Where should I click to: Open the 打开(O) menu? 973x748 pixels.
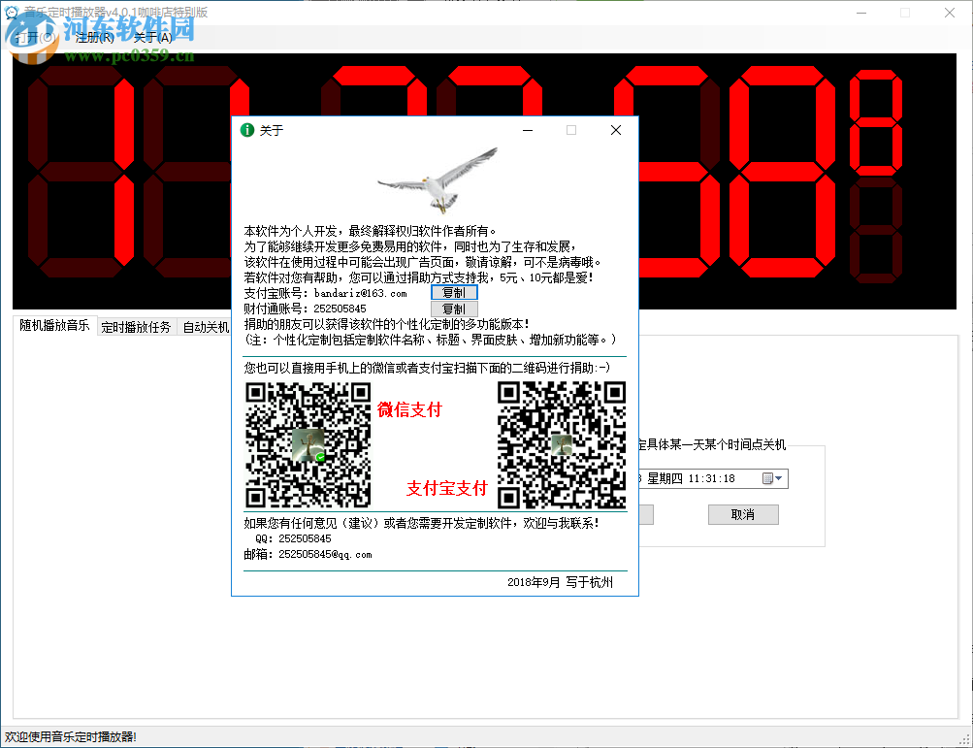click(35, 38)
